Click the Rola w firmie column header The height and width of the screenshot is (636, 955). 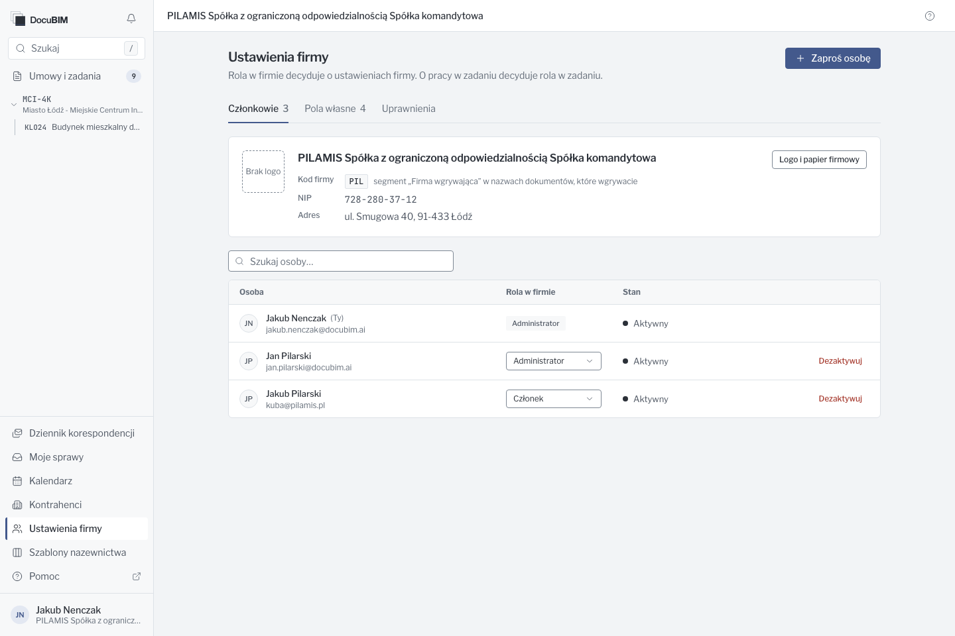click(531, 292)
